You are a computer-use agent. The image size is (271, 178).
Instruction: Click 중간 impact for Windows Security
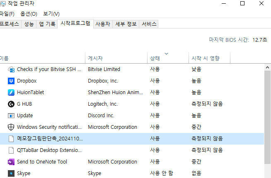(x=196, y=127)
